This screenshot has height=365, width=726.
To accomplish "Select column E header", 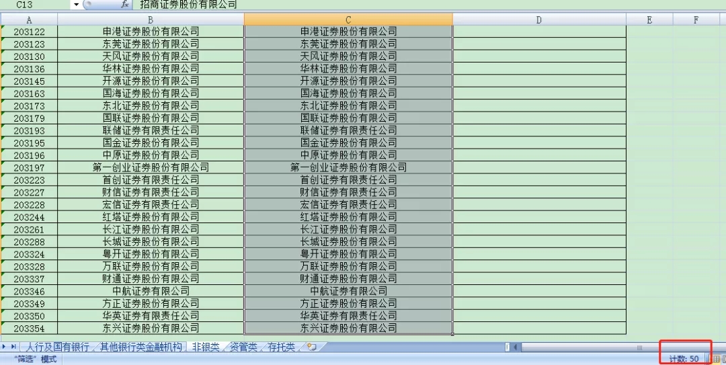I will coord(649,19).
